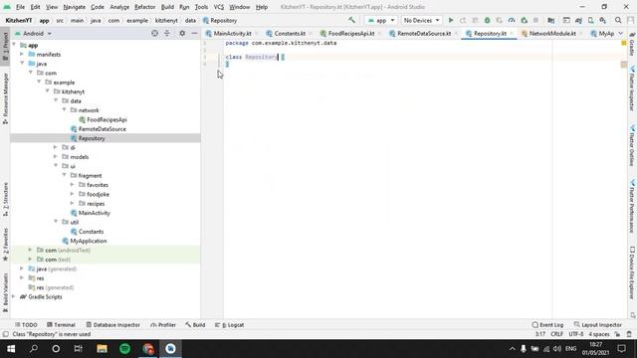Open File Explorer from taskbar
The image size is (637, 358).
tap(102, 349)
